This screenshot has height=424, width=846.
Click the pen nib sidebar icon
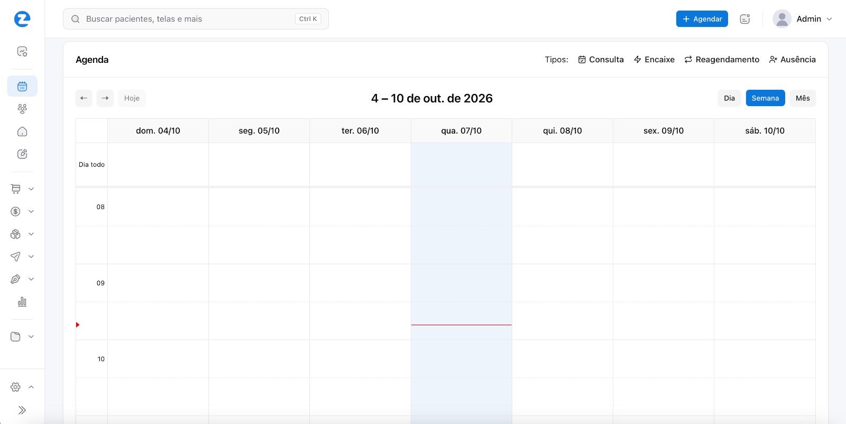[x=16, y=279]
